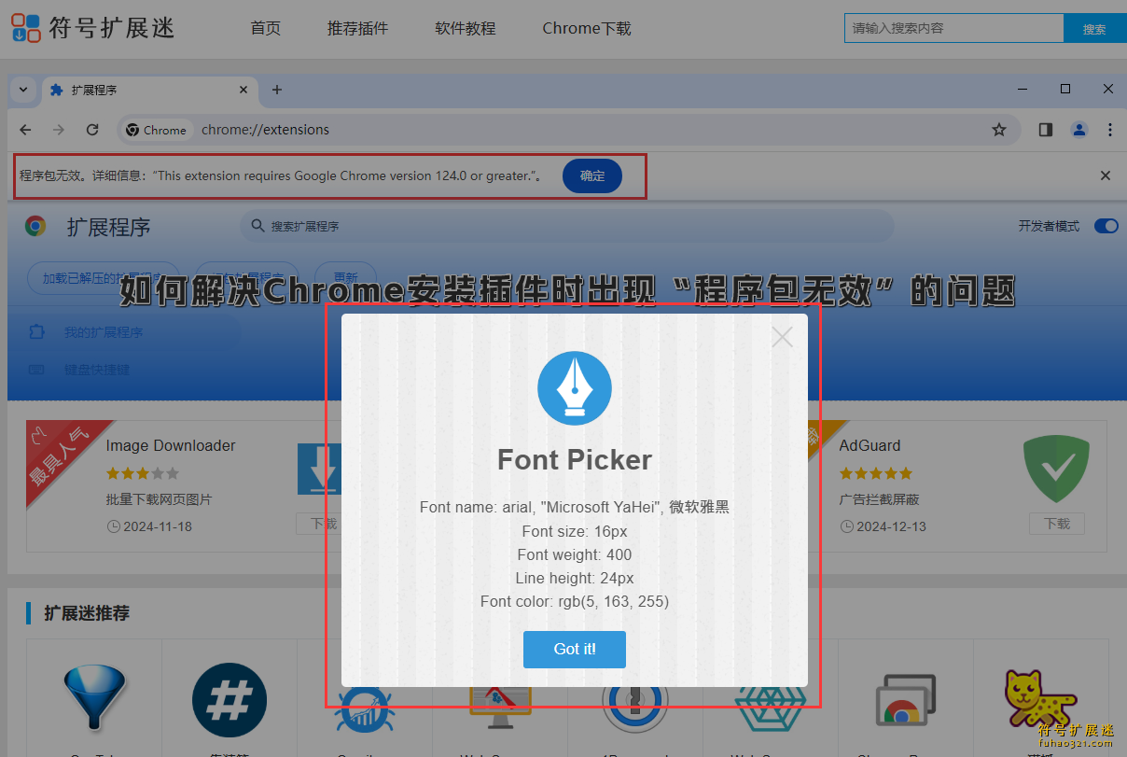
Task: Open the Chrome three-dot menu
Action: coord(1110,130)
